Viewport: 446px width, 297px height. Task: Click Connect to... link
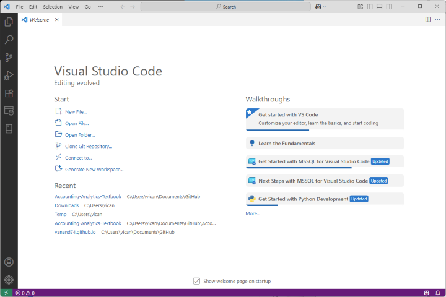79,158
